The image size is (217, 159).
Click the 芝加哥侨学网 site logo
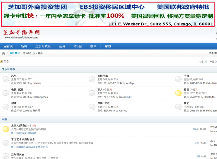coord(21,34)
